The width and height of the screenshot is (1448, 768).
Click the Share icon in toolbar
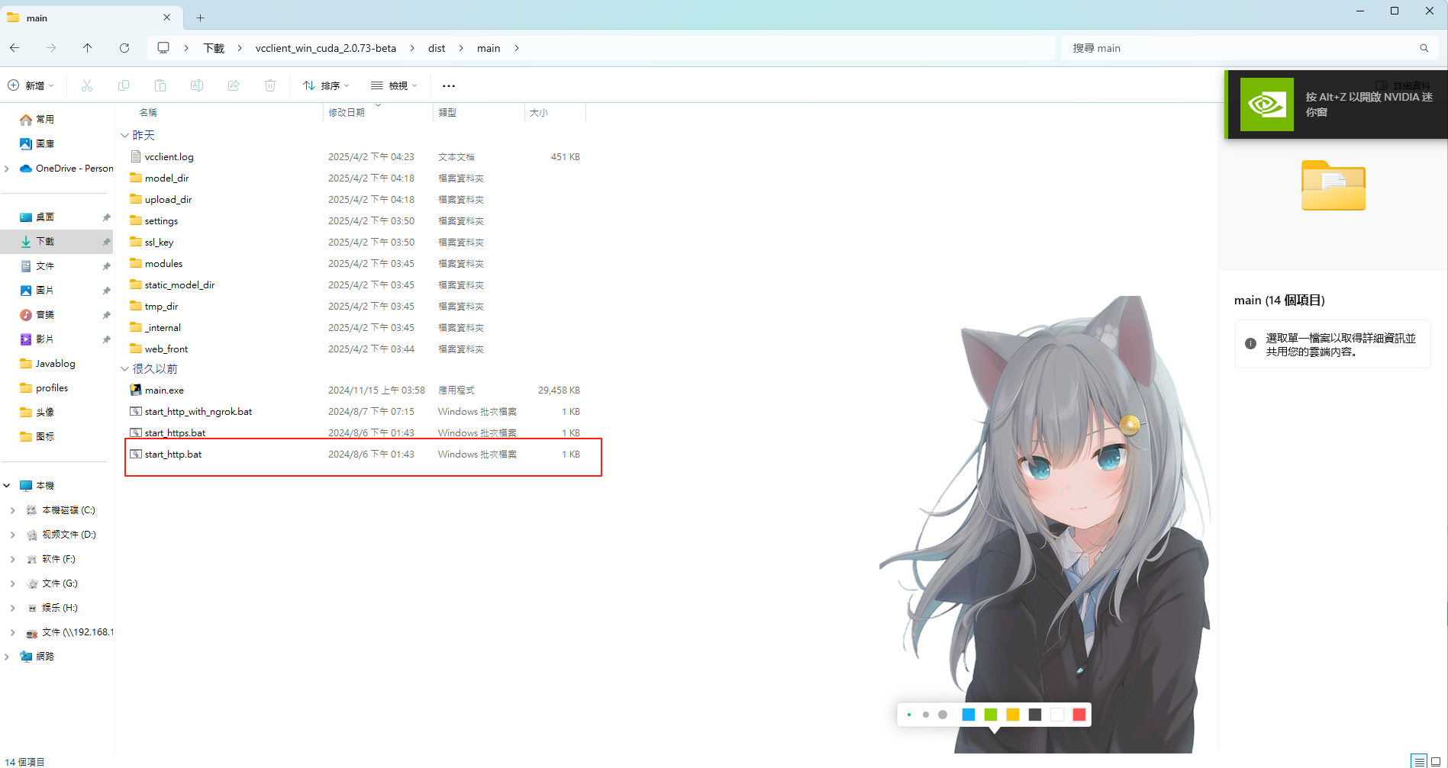[234, 85]
